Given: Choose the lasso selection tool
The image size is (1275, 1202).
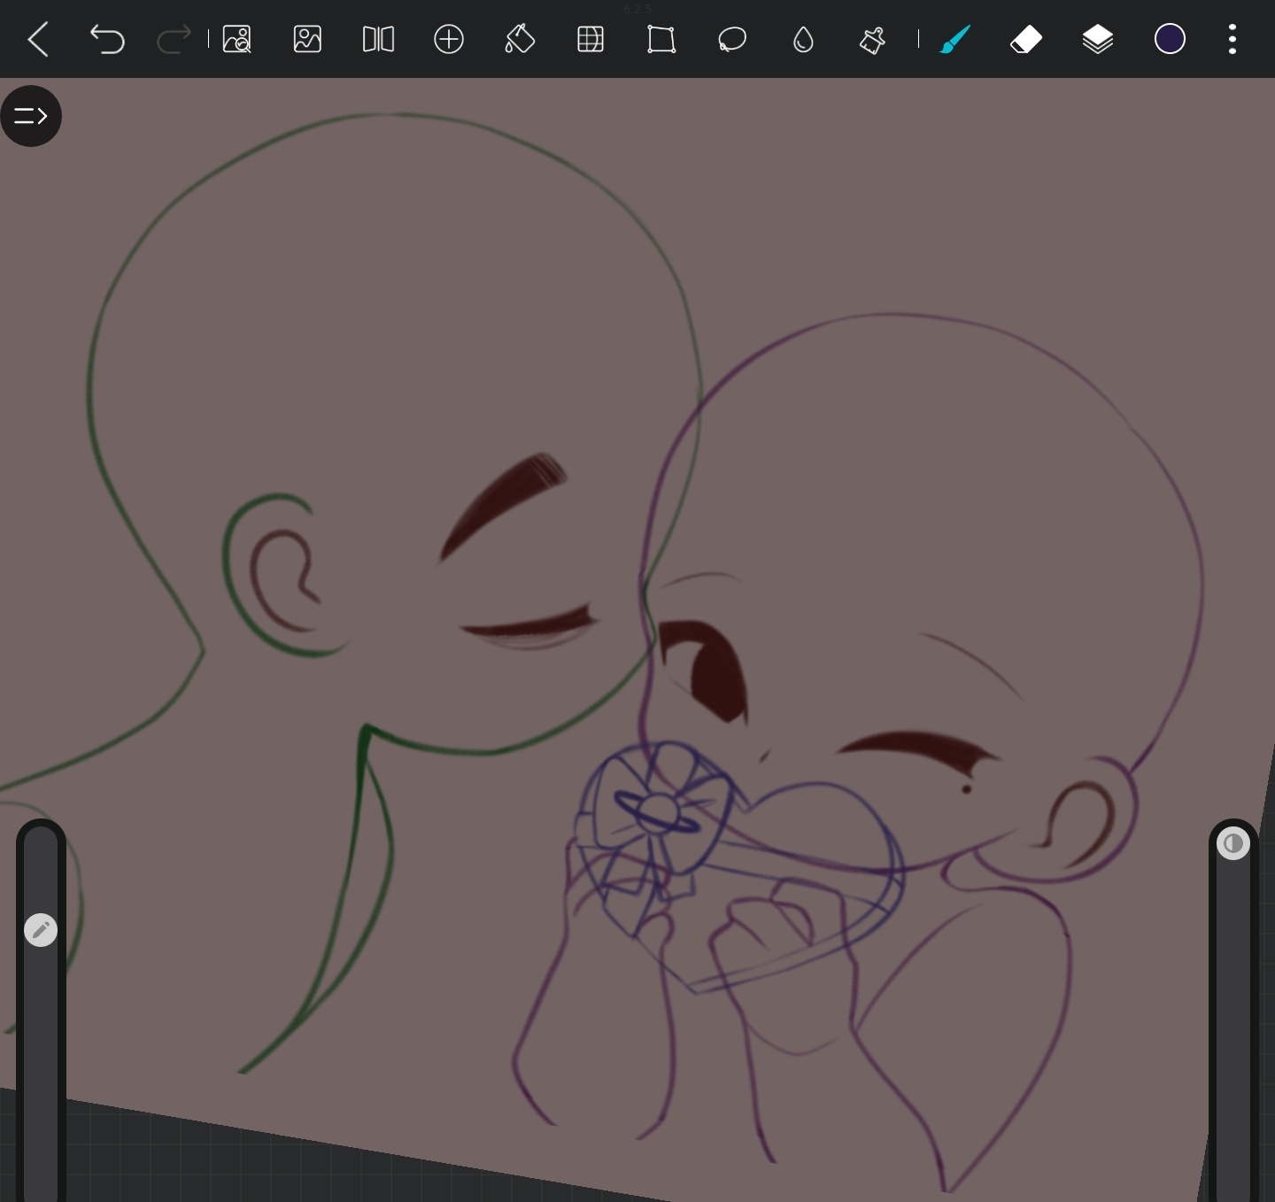Looking at the screenshot, I should click(732, 40).
